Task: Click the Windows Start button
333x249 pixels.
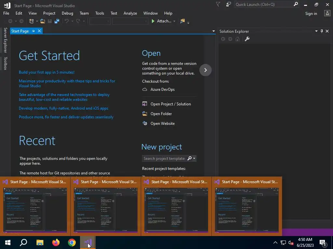Action: [8, 243]
